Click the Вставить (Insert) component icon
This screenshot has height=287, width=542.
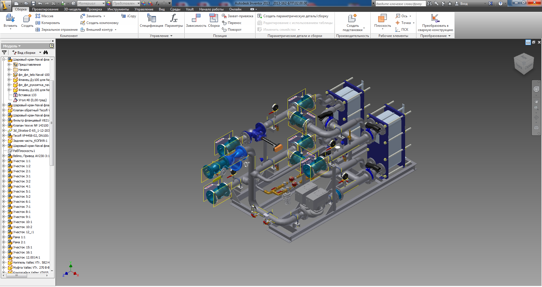[10, 19]
